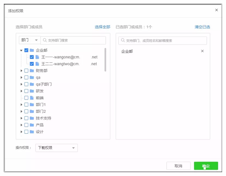Image resolution: width=226 pixels, height=176 pixels.
Task: Collapse the 企业邮 tree node
Action: click(21, 50)
